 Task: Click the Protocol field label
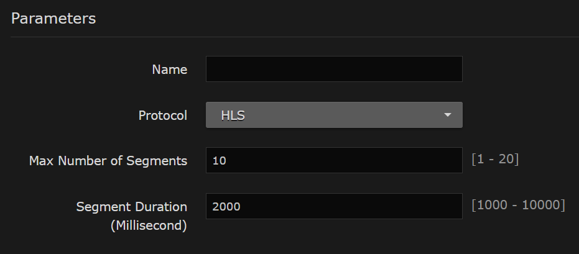tap(162, 116)
